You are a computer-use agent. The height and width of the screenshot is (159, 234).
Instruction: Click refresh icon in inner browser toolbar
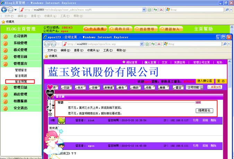tap(148, 44)
